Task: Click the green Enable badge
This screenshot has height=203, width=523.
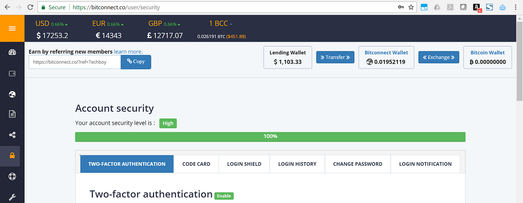Action: pos(224,196)
